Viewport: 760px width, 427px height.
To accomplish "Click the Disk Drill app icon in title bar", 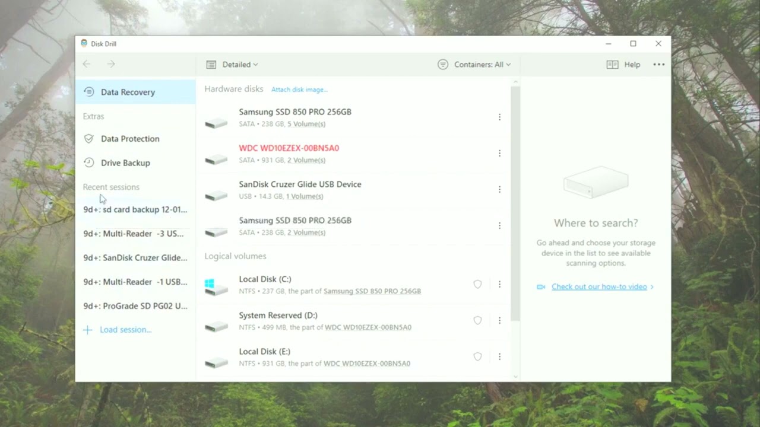I will (84, 44).
